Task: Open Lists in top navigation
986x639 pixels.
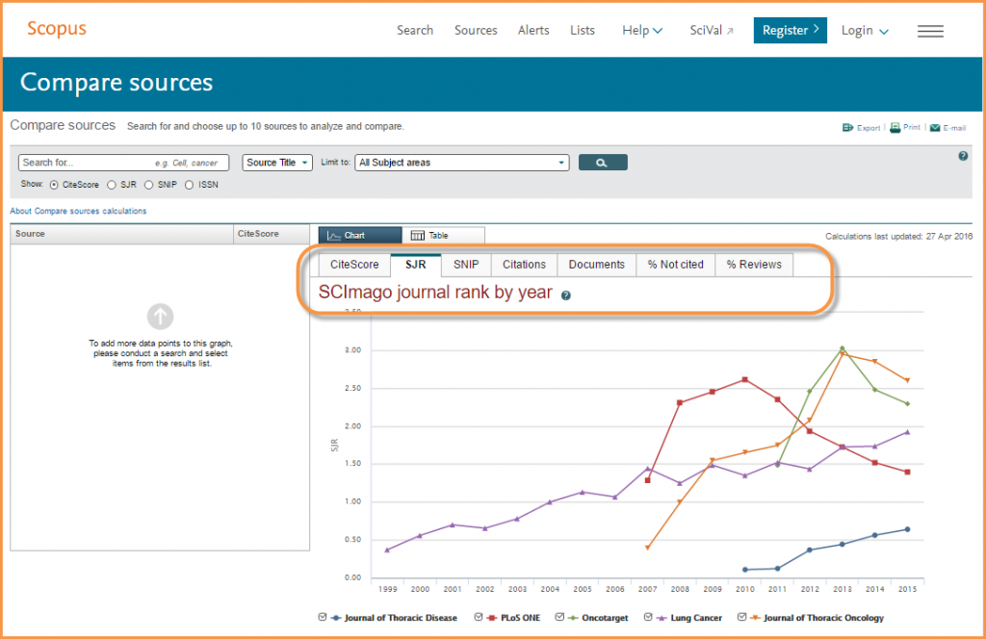Action: 583,30
